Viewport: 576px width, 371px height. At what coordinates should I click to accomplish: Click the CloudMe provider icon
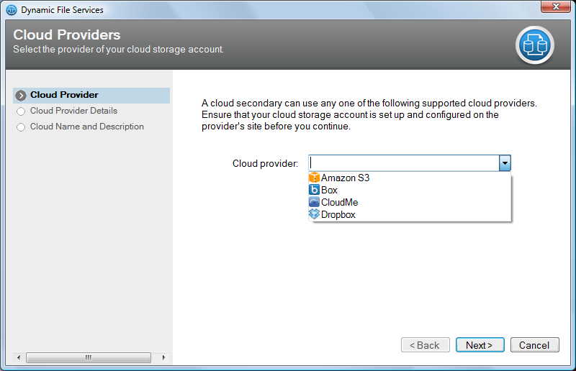[314, 202]
